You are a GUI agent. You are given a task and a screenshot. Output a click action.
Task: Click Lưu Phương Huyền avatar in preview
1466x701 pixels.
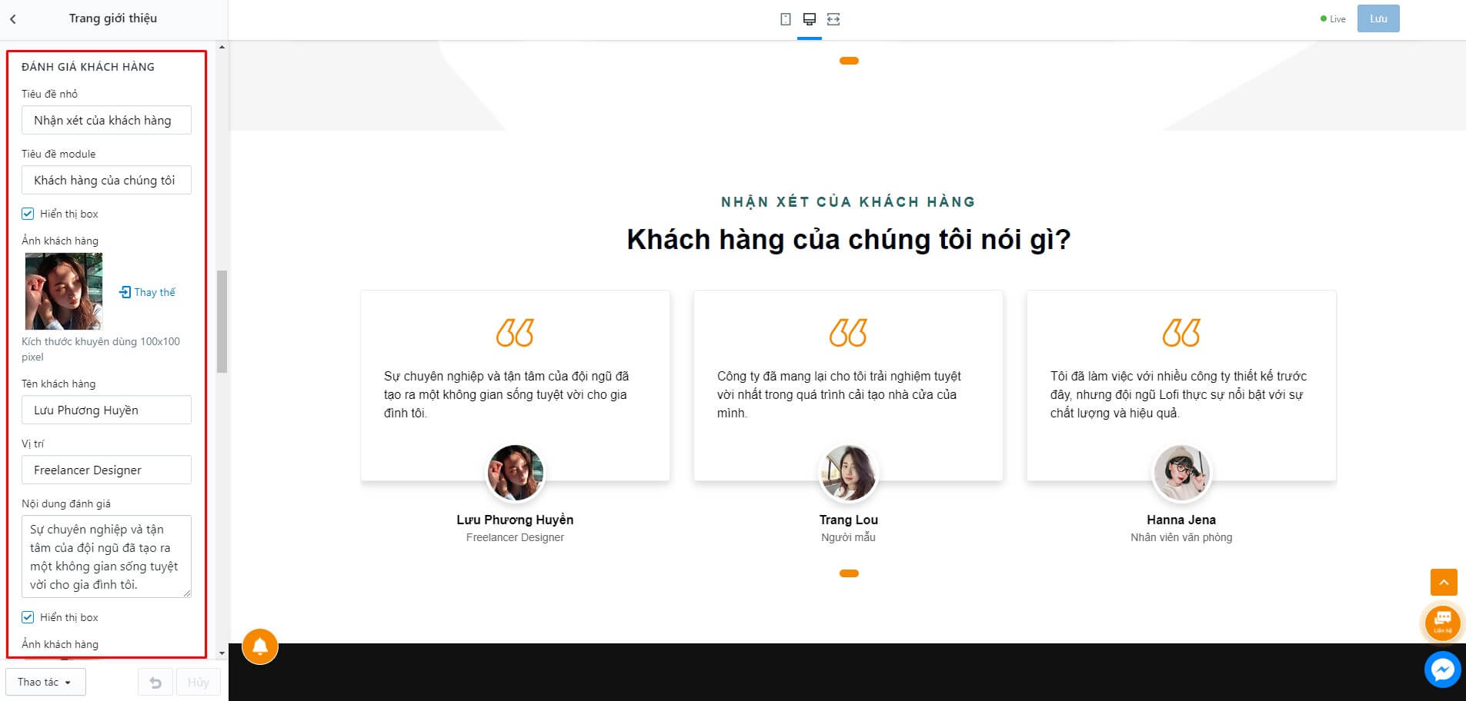(515, 473)
